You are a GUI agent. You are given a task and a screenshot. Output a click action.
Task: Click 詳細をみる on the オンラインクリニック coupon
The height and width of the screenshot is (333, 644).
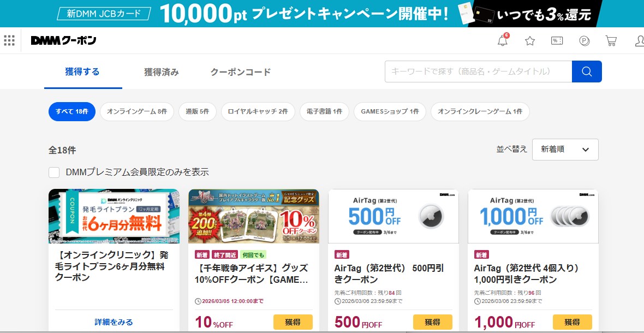click(114, 322)
